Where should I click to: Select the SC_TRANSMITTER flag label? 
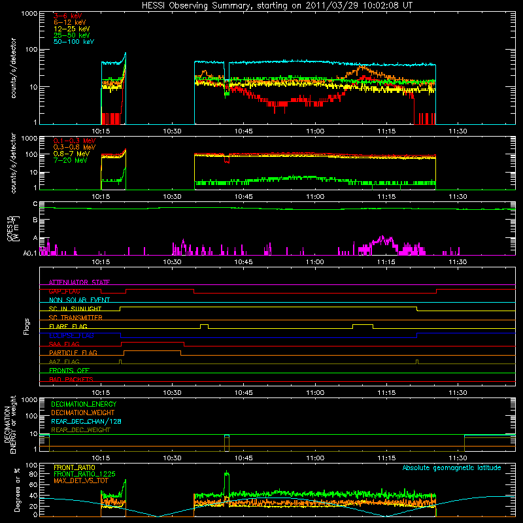[x=76, y=318]
